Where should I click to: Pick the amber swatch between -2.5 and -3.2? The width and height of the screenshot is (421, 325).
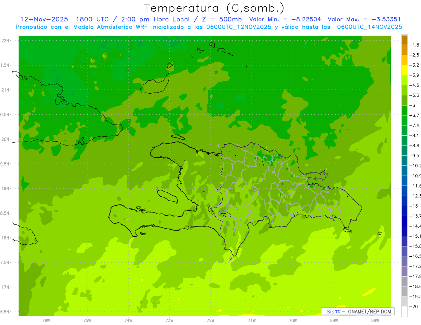click(x=405, y=60)
